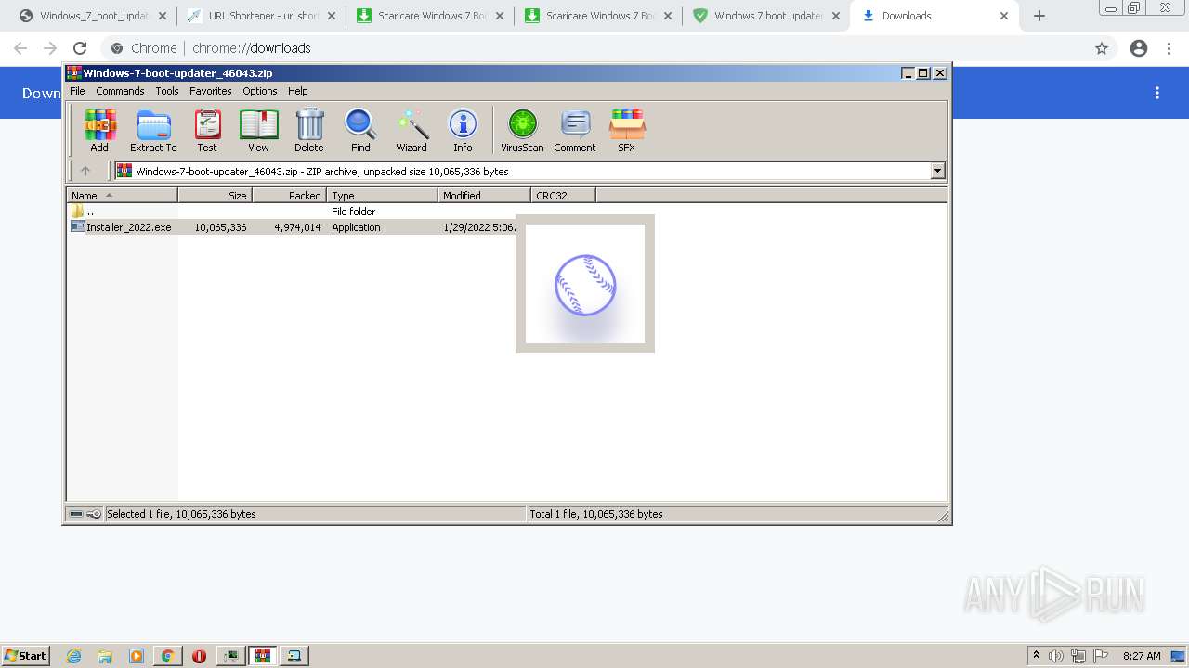Click the WinRAR window resize grip
This screenshot has width=1189, height=668.
pos(943,516)
